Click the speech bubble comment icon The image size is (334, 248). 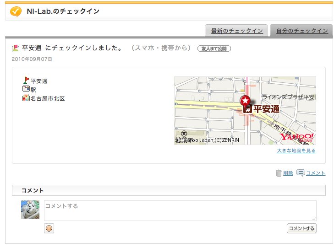(x=301, y=173)
